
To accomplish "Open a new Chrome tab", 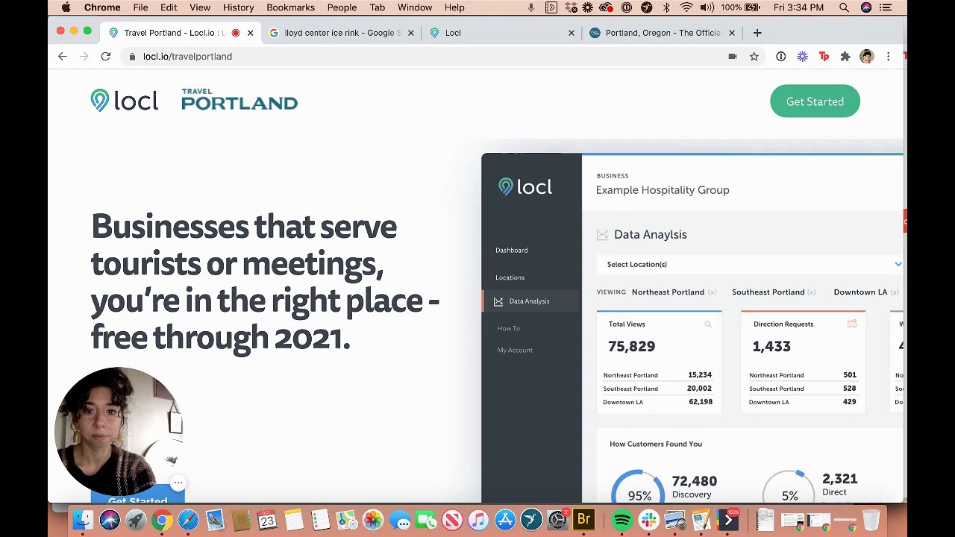I will coord(757,33).
